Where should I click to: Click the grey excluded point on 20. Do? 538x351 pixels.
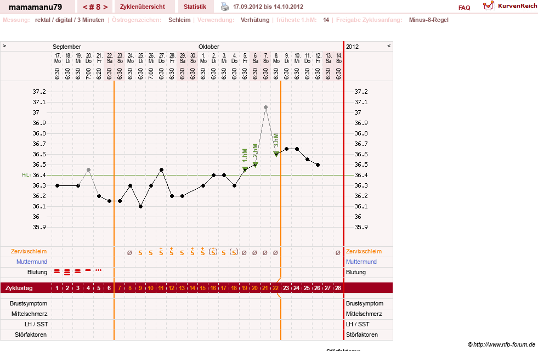click(88, 170)
